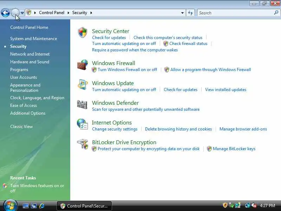Screen dimensions: 281x211
Task: Click the Security Center shield icon
Action: [x=83, y=32]
